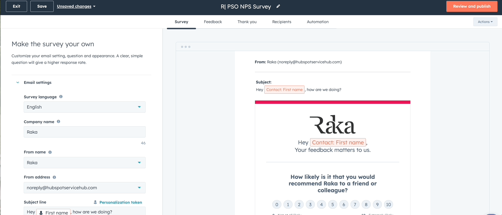Image resolution: width=502 pixels, height=215 pixels.
Task: Select rating 3 in the survey preview
Action: click(310, 205)
